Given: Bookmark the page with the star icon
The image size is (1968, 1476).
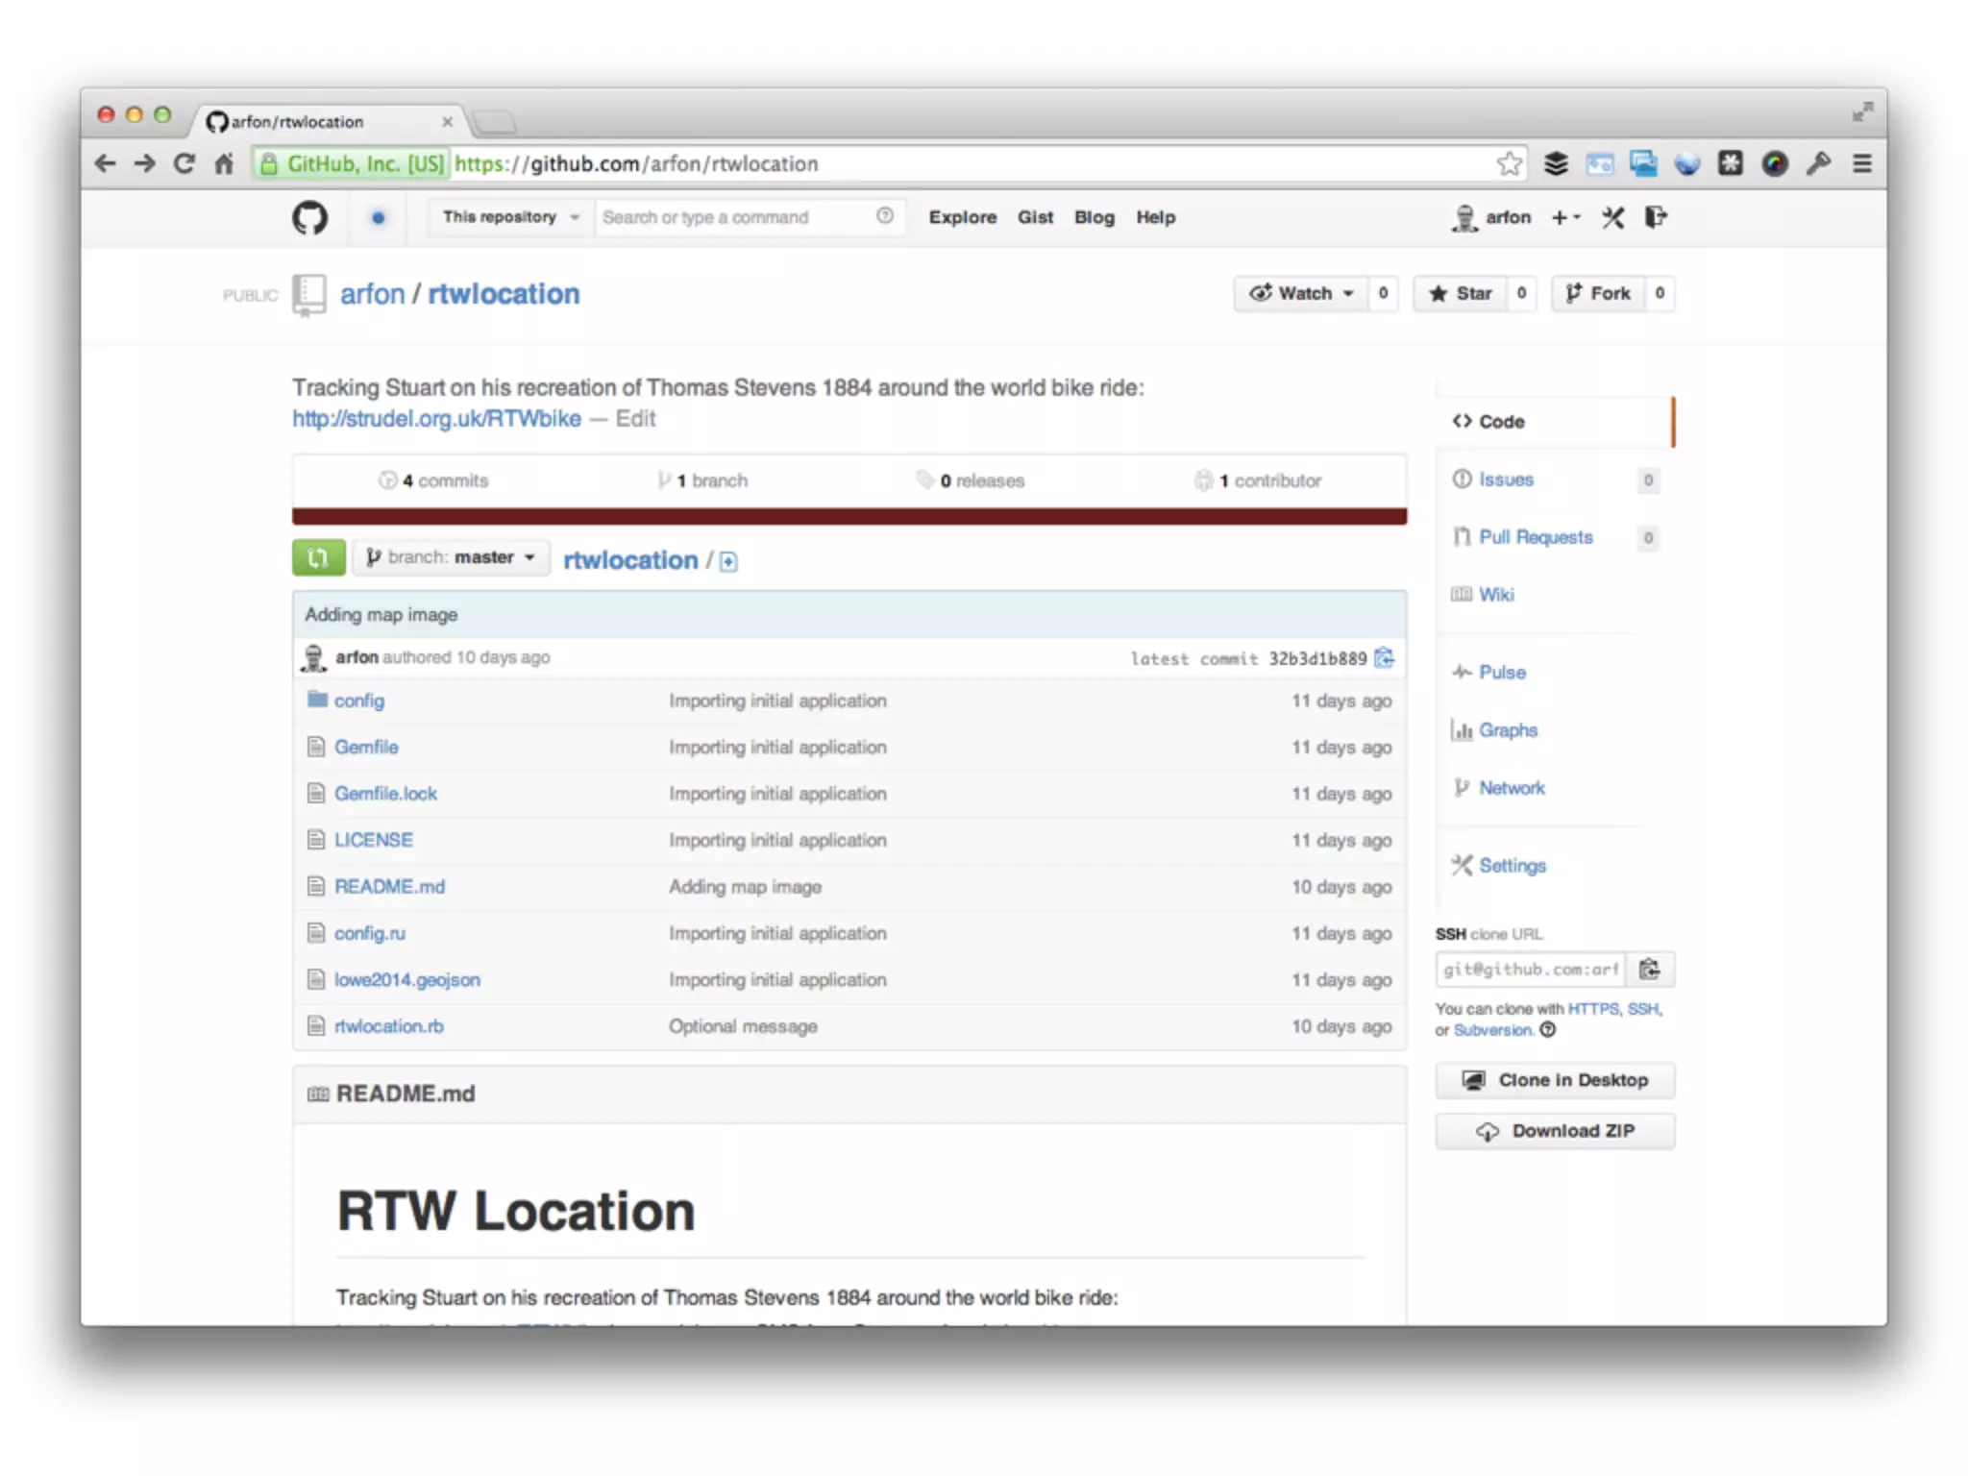Looking at the screenshot, I should point(1509,164).
